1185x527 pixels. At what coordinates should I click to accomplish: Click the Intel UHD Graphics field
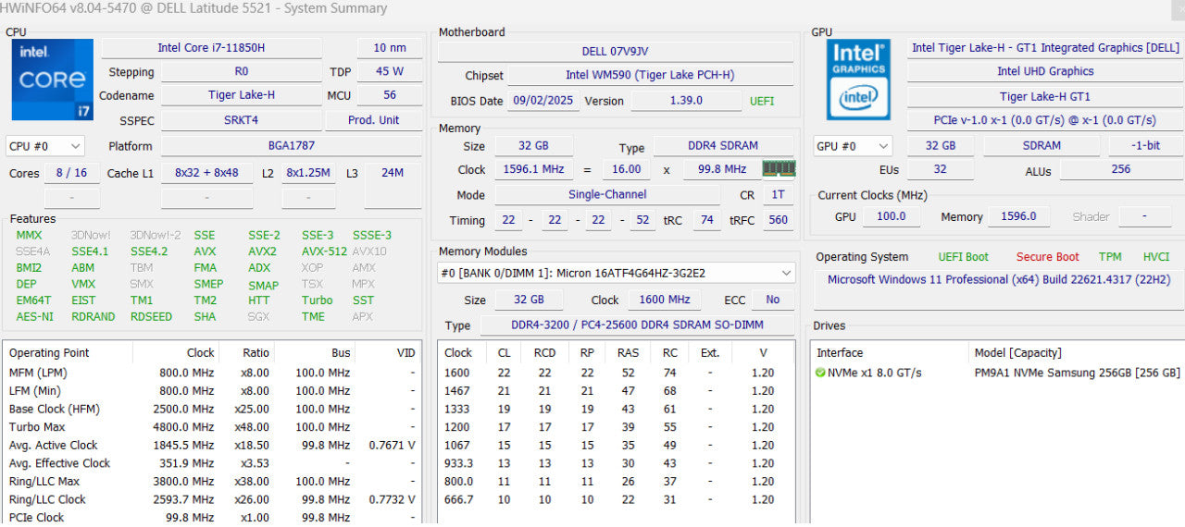point(1044,71)
